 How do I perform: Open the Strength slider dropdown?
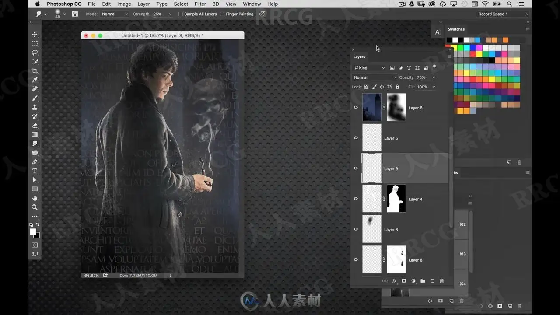(170, 14)
